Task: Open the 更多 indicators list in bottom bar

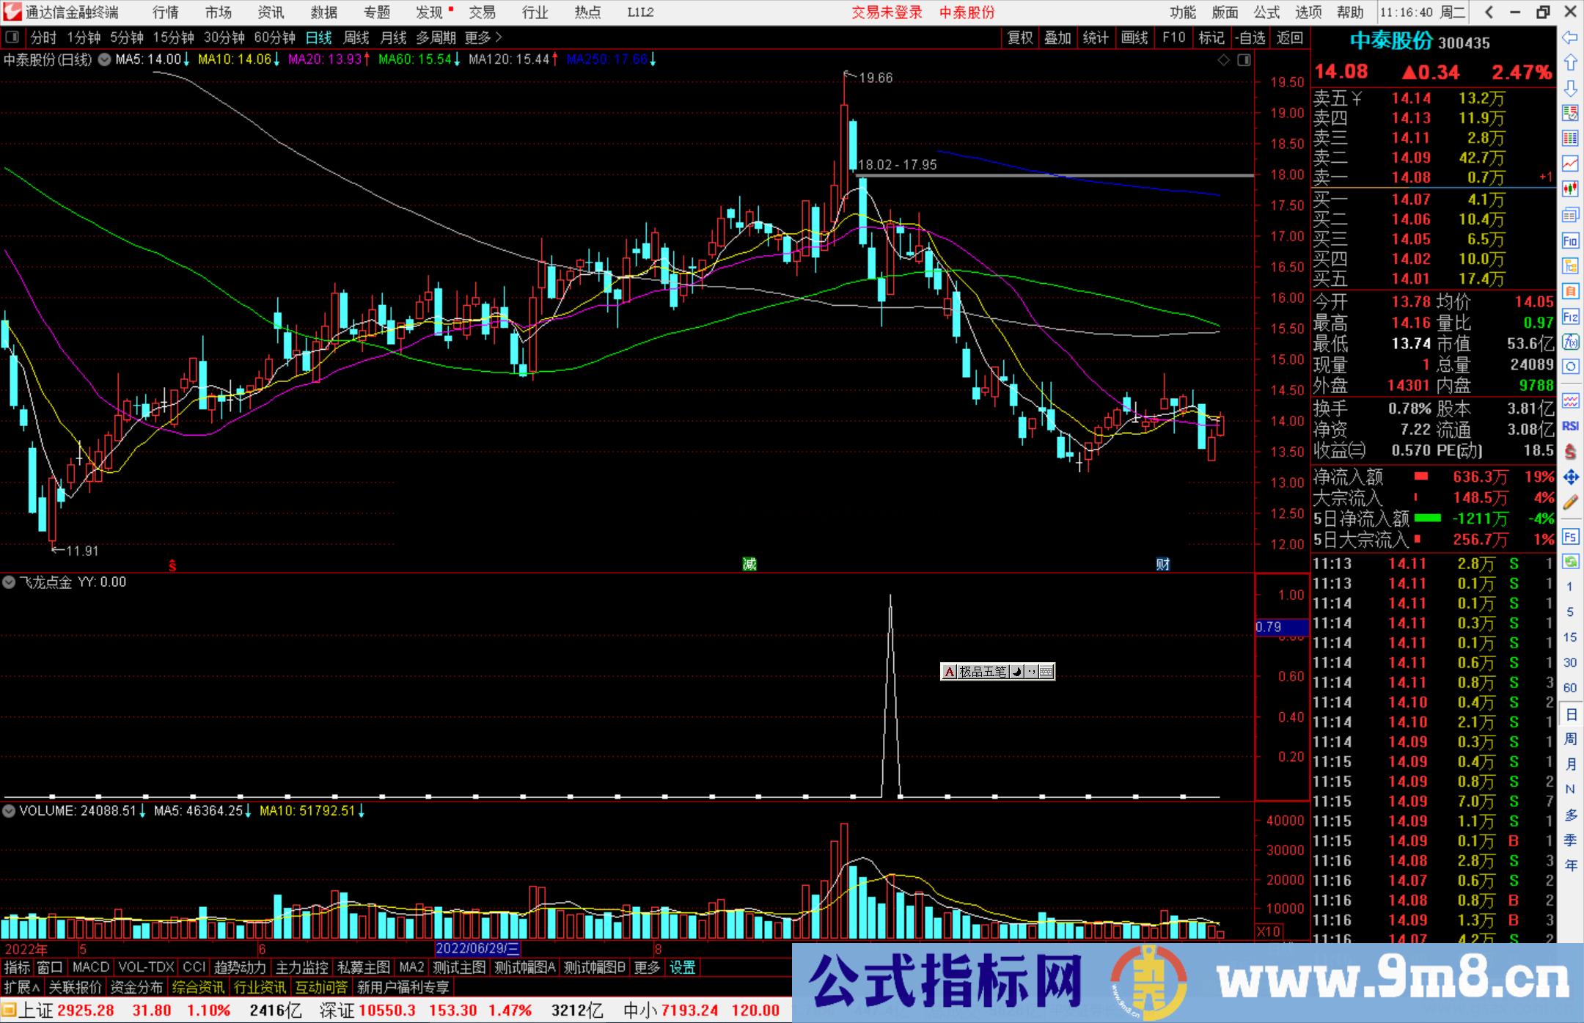Action: [647, 968]
